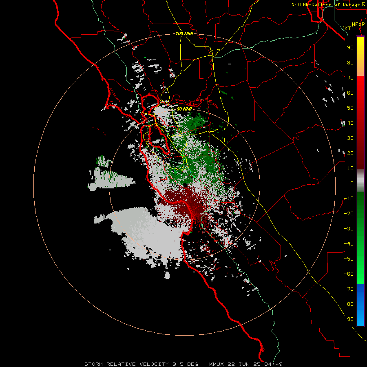The width and height of the screenshot is (367, 367).
Task: Click the 04:49 timestamp text
Action: tap(273, 364)
